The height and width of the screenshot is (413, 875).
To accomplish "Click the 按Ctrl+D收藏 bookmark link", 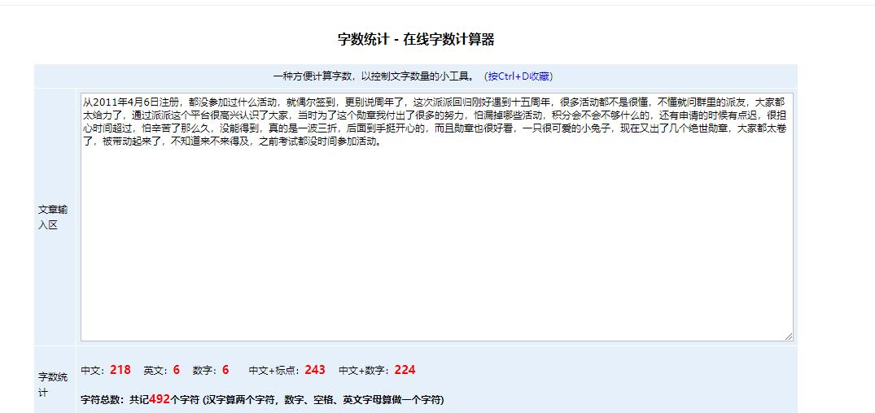I will point(518,76).
